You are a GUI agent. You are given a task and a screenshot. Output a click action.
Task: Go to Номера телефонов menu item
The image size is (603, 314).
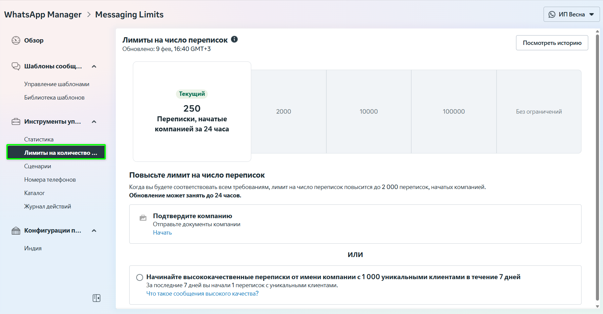click(x=50, y=180)
